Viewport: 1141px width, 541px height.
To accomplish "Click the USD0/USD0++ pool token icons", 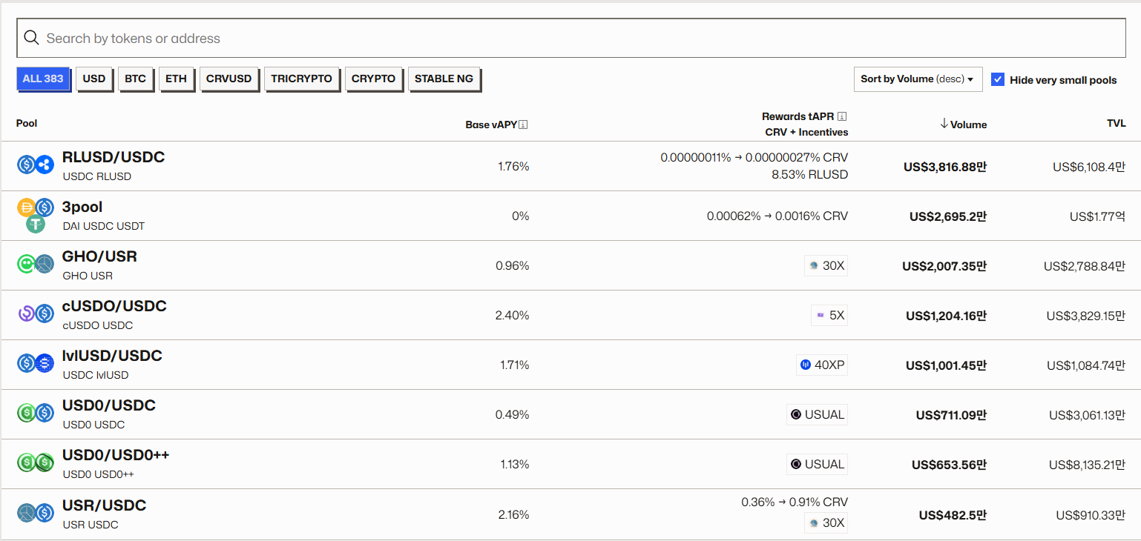I will pos(36,462).
